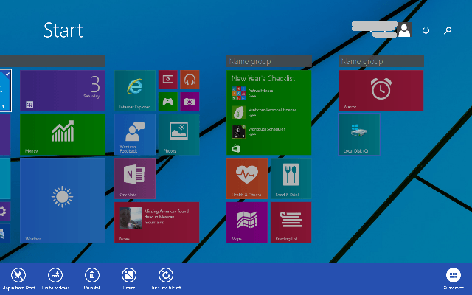472x295 pixels.
Task: Open the Reading List tile
Action: pyautogui.click(x=291, y=223)
